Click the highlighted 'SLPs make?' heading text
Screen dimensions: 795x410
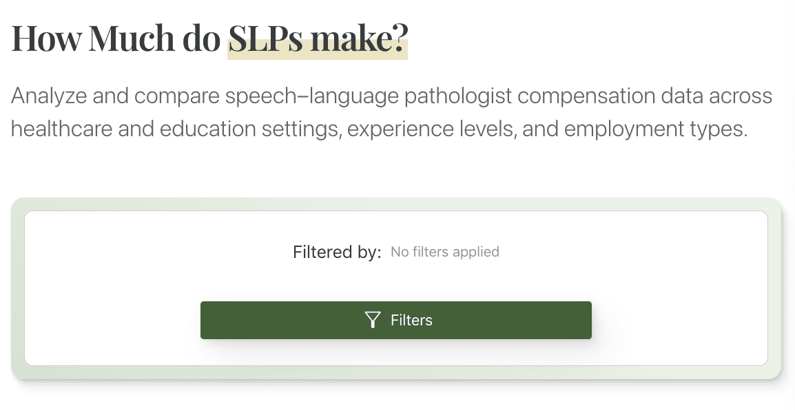[x=318, y=39]
